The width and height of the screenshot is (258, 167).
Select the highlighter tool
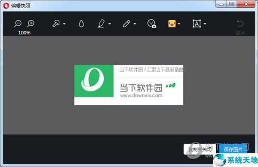[x=101, y=24]
